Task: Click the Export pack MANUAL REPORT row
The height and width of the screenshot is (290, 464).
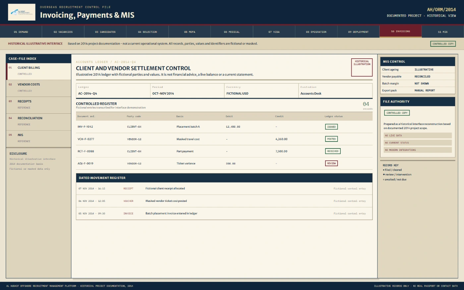Action: tap(418, 90)
